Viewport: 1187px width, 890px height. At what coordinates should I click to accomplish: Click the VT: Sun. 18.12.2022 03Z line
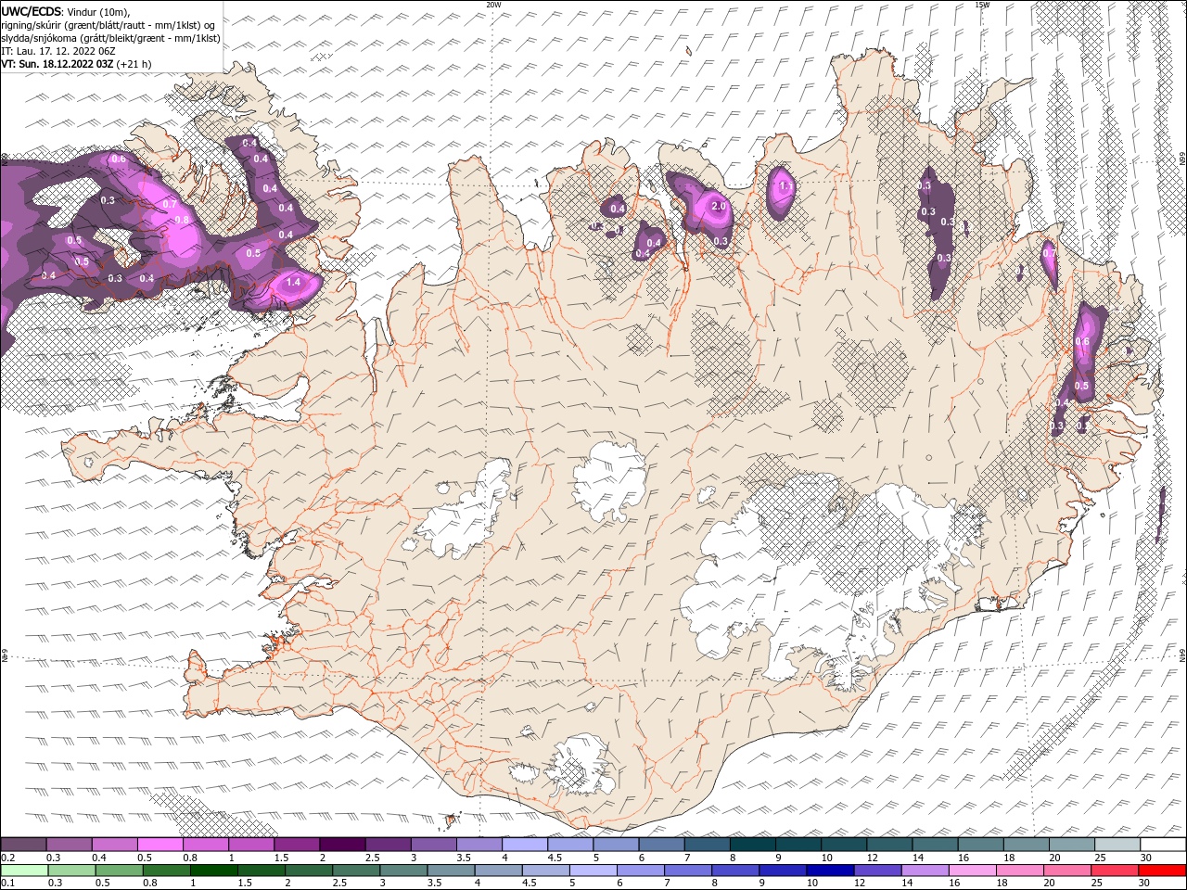[x=76, y=64]
